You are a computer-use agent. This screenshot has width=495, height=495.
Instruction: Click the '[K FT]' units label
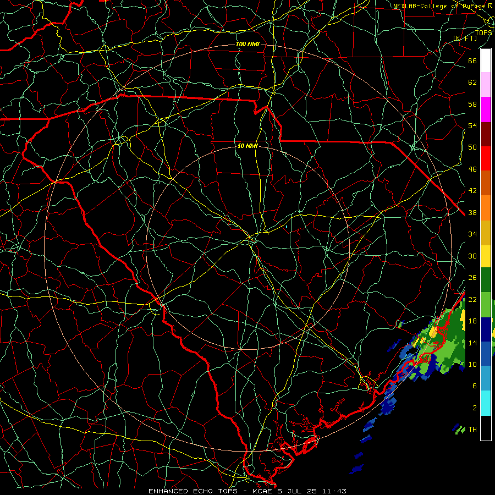pyautogui.click(x=465, y=38)
